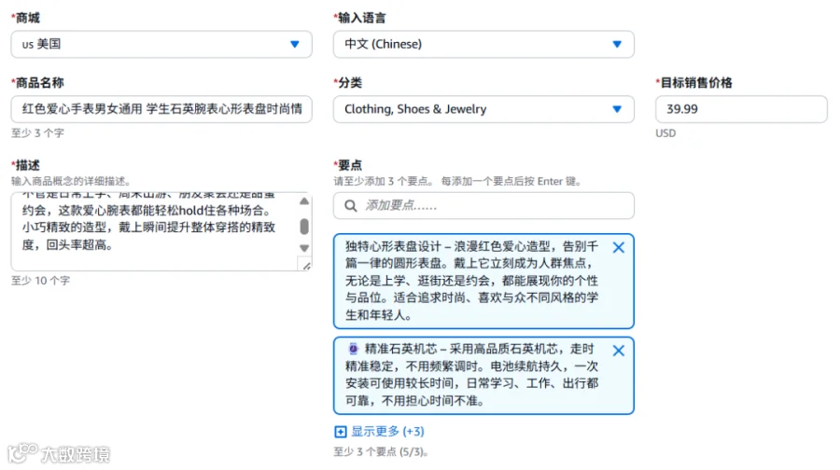Click the 添加要点 bullet point input
840x470 pixels.
483,205
